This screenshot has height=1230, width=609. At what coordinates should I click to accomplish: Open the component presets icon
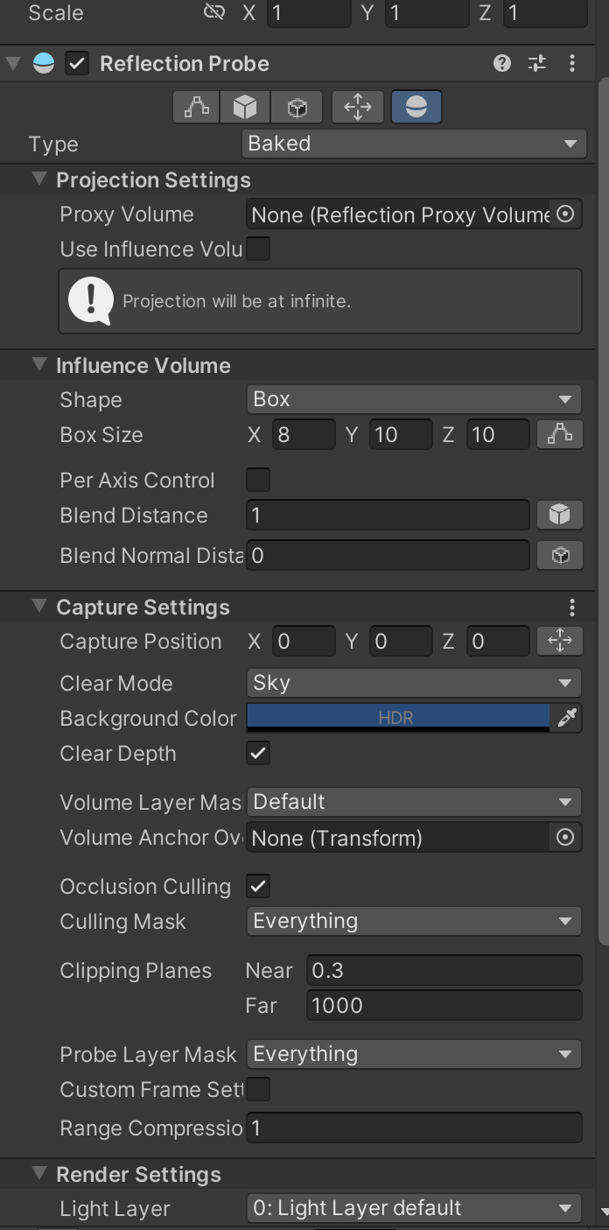(x=536, y=63)
